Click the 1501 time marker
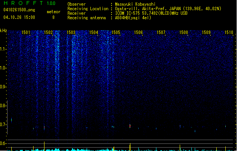 pyautogui.click(x=26, y=32)
